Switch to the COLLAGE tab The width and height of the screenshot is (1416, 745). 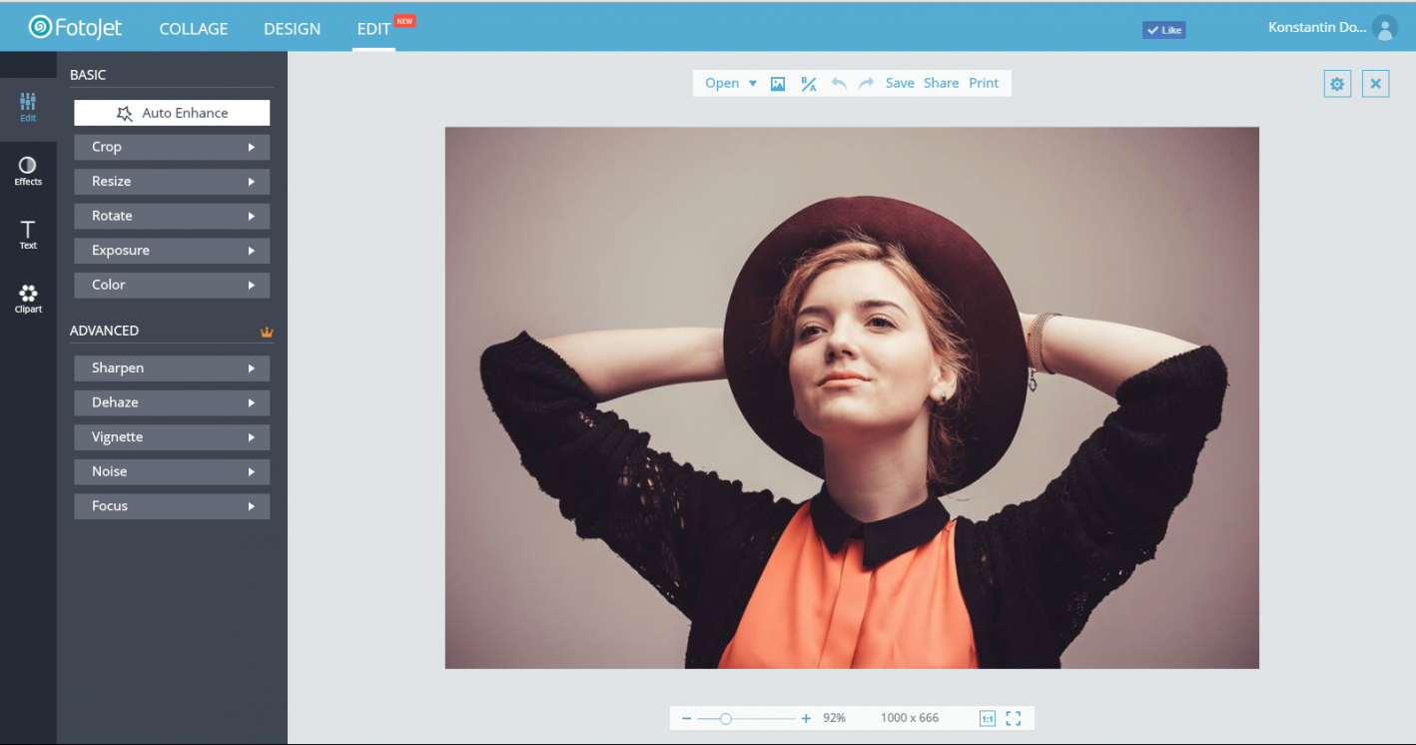pyautogui.click(x=194, y=29)
